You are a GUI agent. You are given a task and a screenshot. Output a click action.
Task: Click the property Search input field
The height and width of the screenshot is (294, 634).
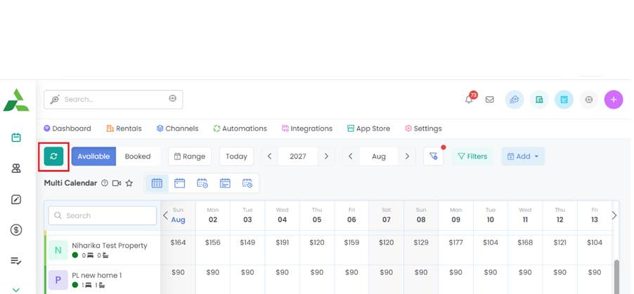103,215
